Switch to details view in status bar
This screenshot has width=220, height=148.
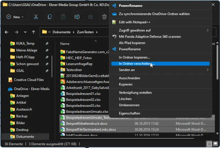tap(209, 144)
